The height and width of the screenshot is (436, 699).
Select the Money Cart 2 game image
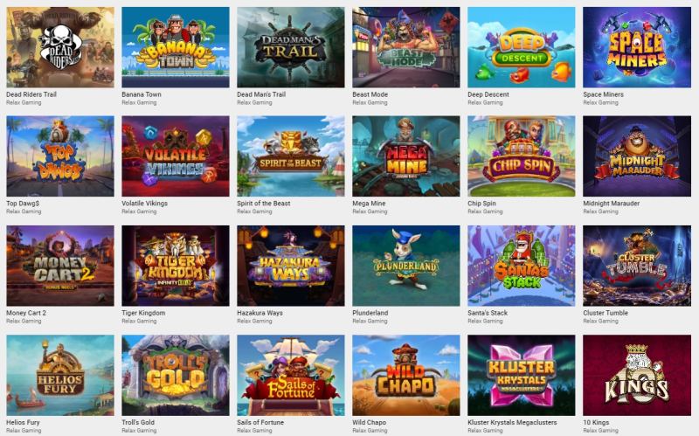[60, 266]
